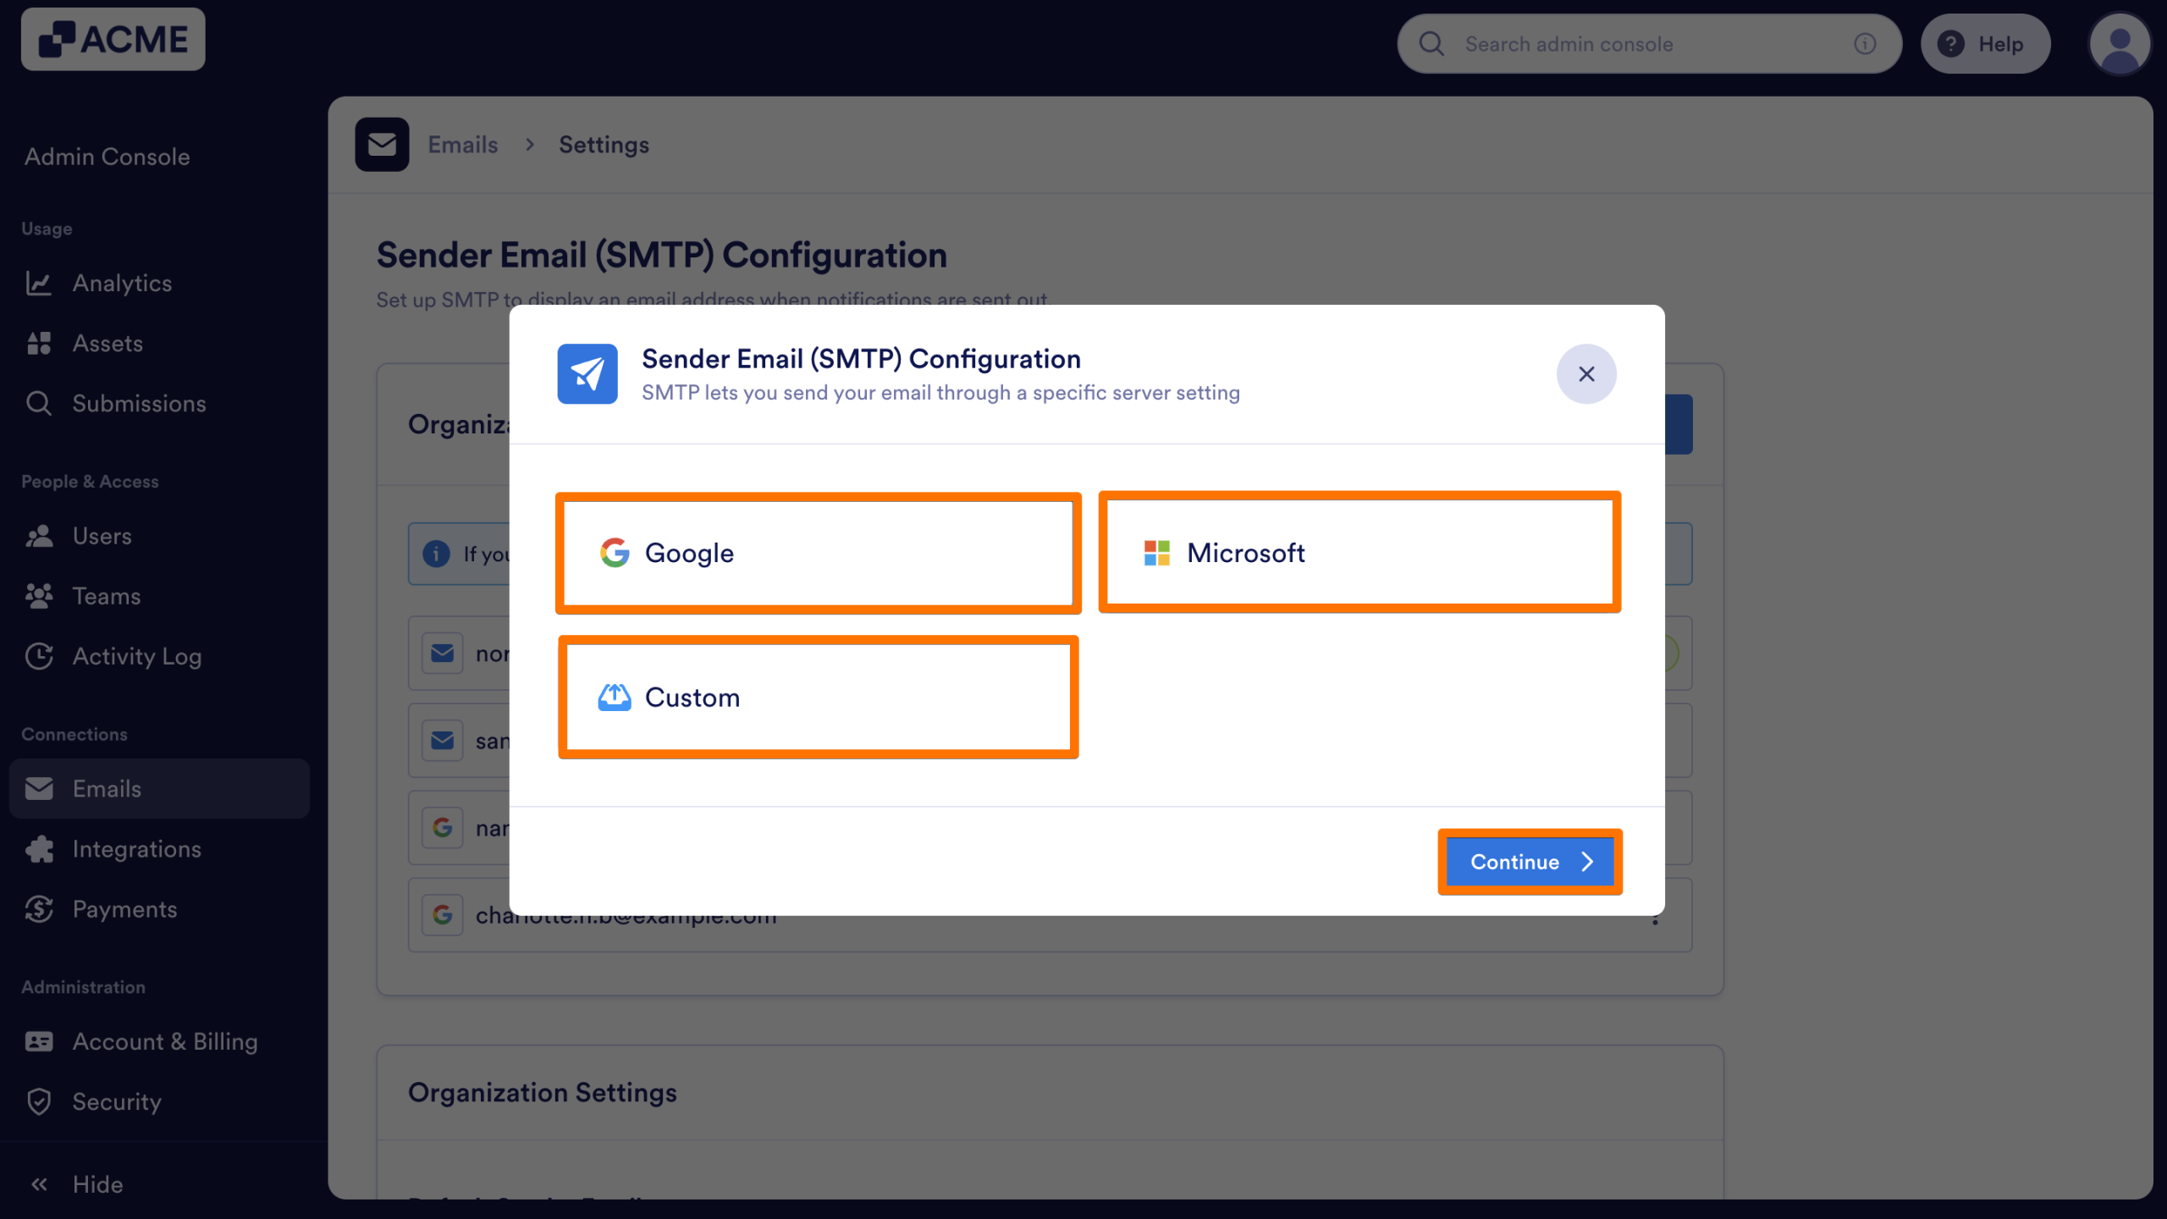The height and width of the screenshot is (1219, 2167).
Task: Open Help from the top bar
Action: (1985, 44)
